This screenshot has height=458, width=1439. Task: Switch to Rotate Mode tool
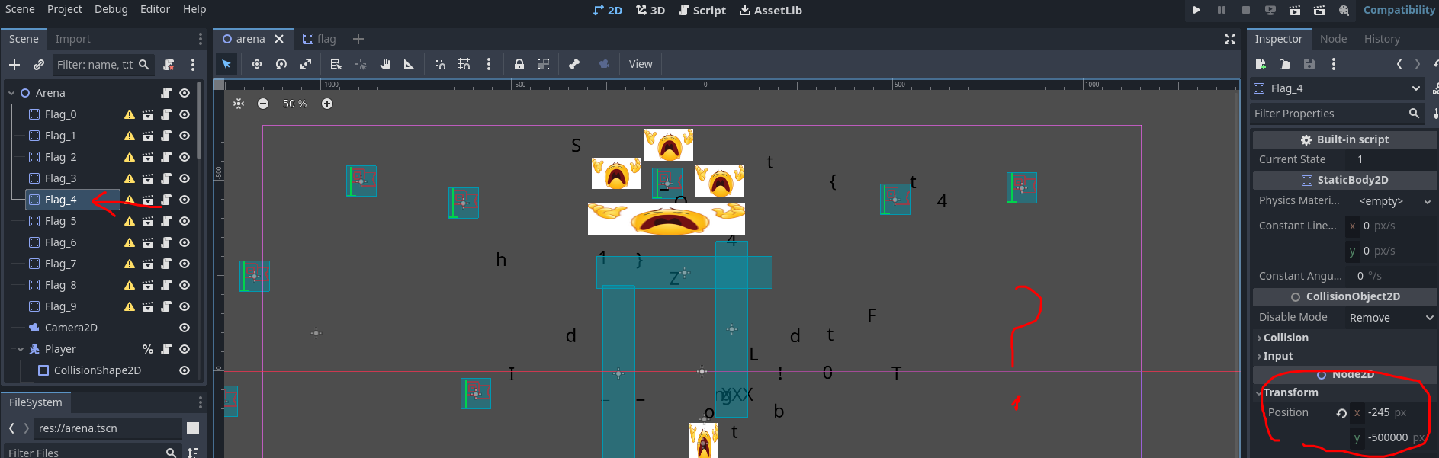tap(281, 64)
